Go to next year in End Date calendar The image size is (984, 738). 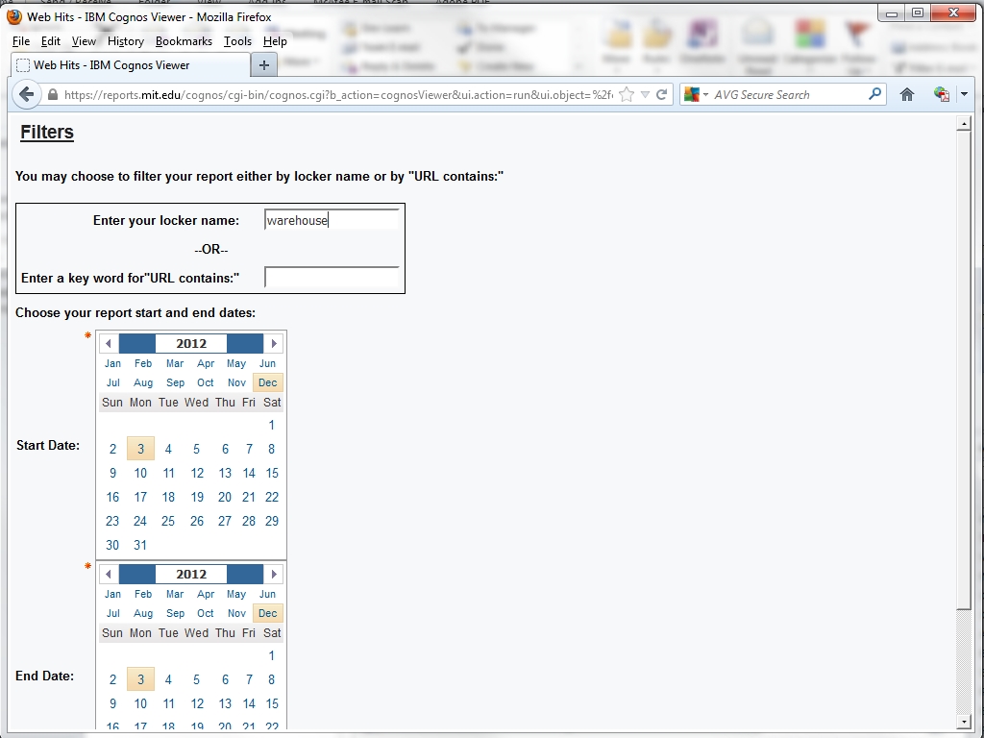[x=274, y=574]
